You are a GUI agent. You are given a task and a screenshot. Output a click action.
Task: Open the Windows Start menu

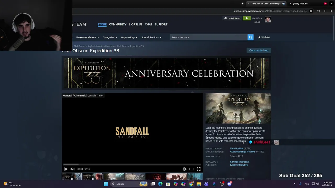click(x=106, y=184)
